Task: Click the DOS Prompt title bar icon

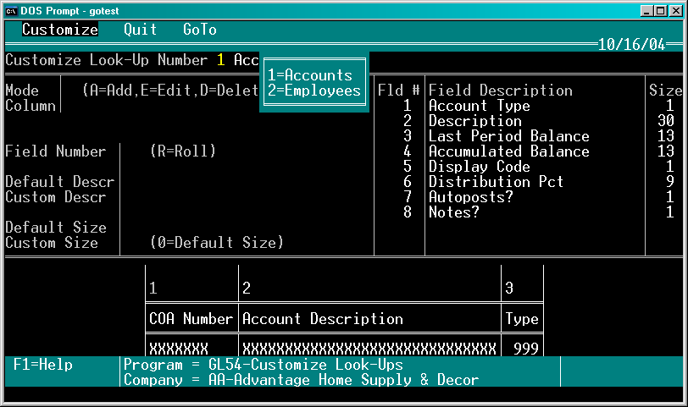Action: point(11,11)
